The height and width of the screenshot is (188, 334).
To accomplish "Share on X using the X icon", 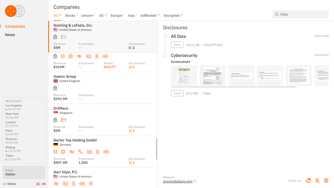I will (x=317, y=180).
